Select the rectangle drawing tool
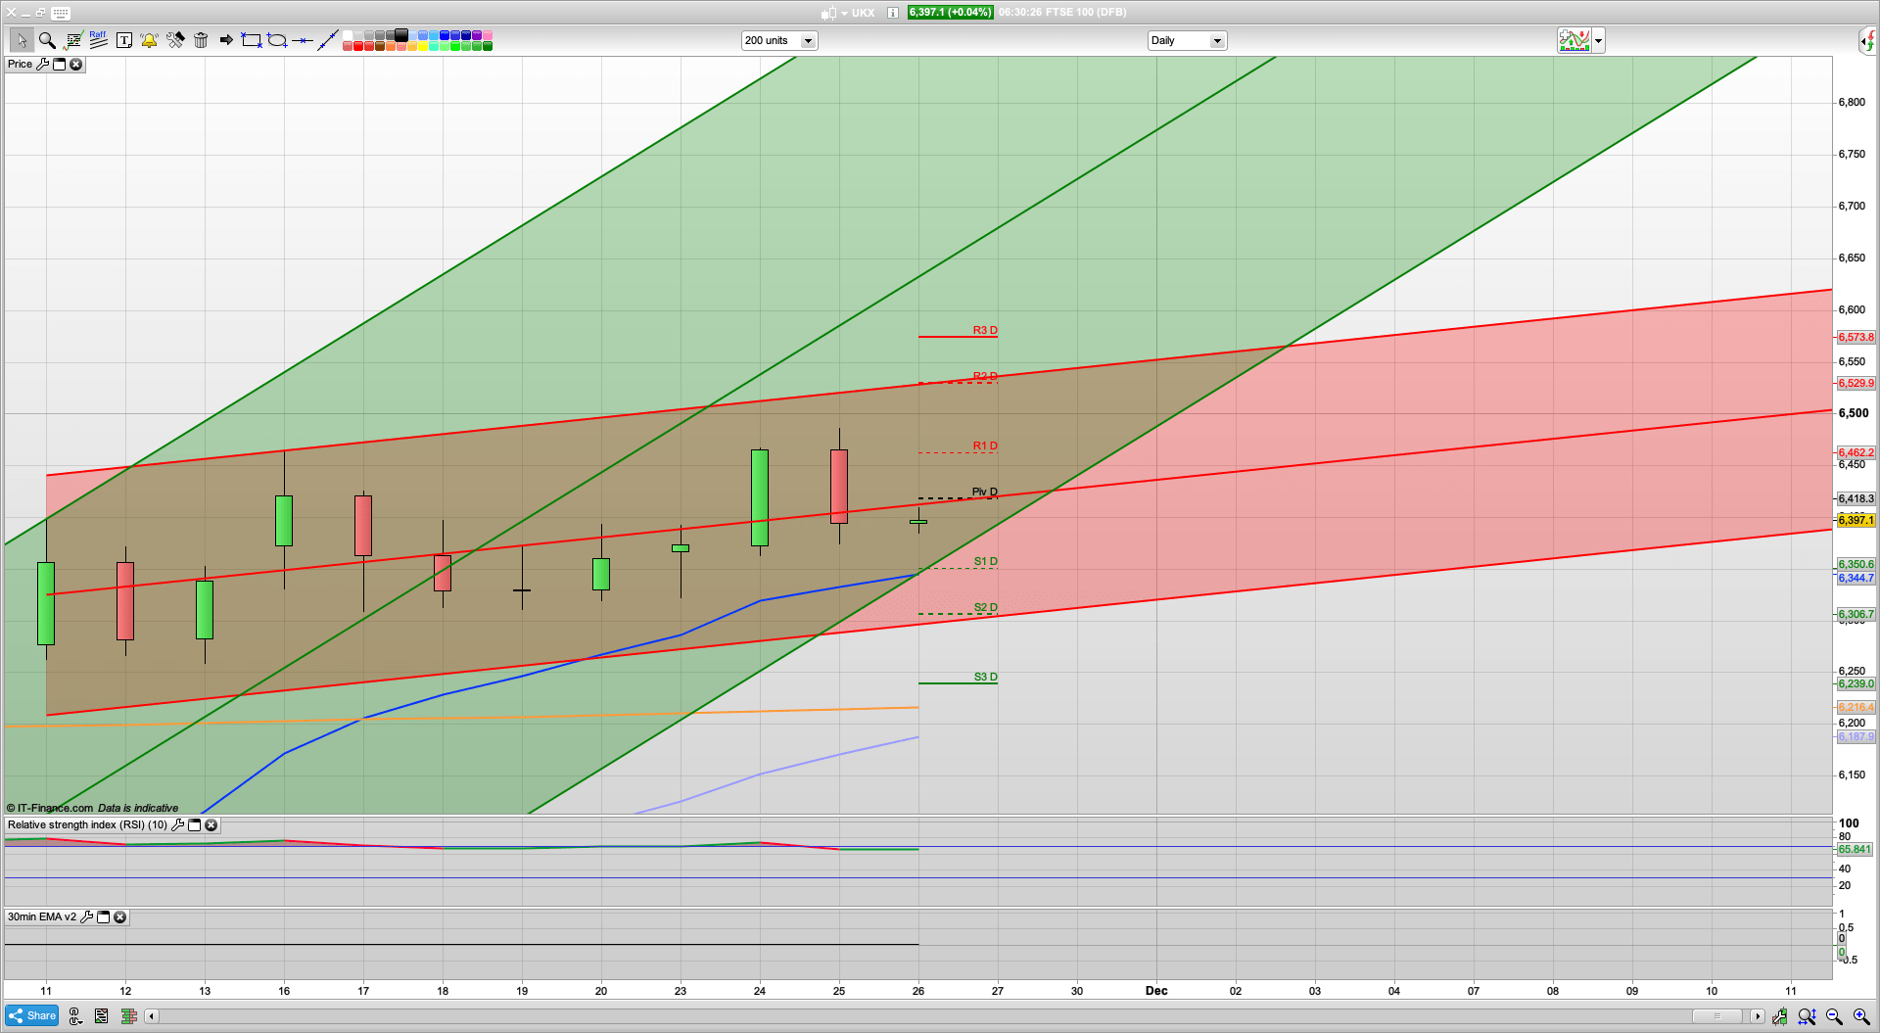This screenshot has height=1033, width=1880. coord(250,40)
